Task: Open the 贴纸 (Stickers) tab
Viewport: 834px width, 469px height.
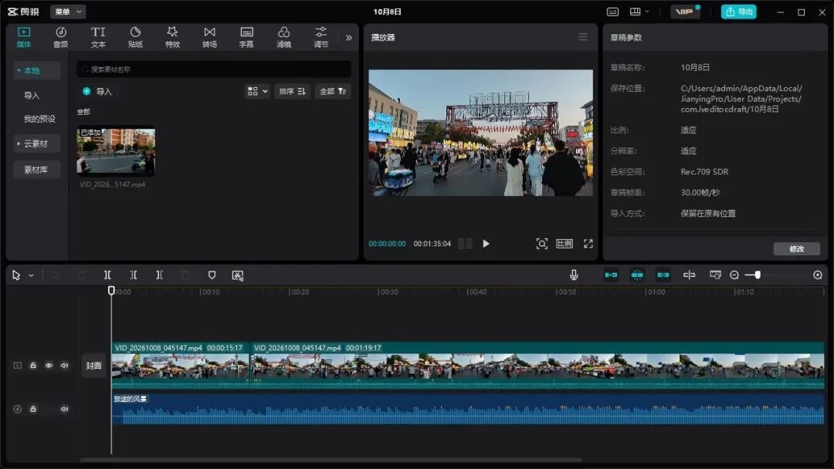Action: pos(135,37)
